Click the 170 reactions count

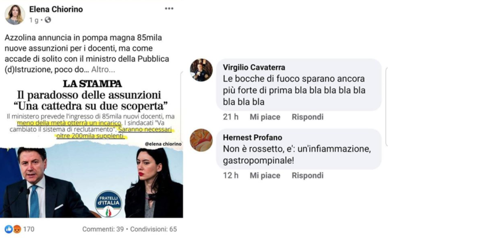click(28, 229)
